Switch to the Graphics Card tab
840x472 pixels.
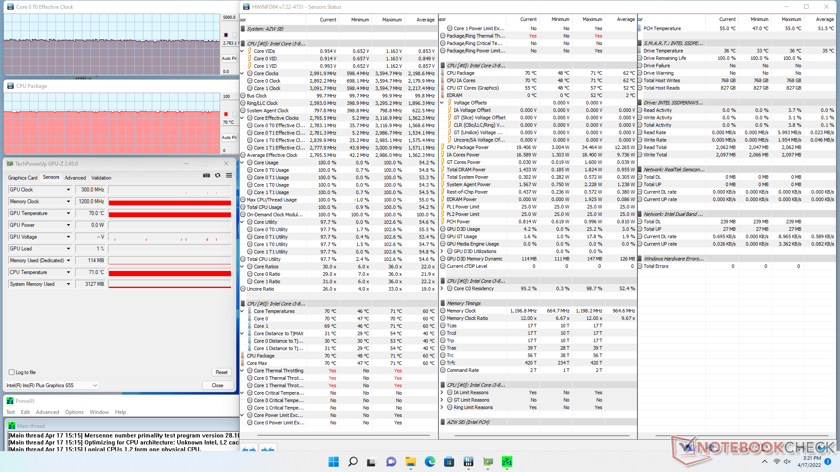(23, 178)
